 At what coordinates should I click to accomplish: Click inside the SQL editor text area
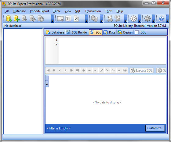coord(112,51)
